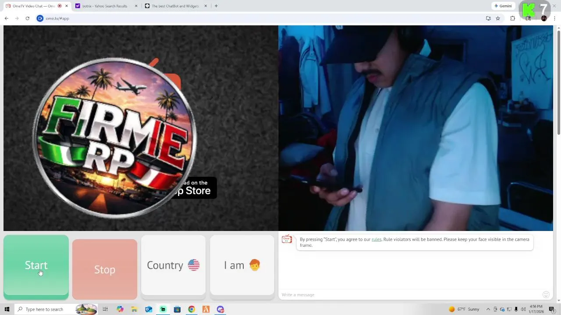The height and width of the screenshot is (315, 561).
Task: Open the I am gender selector
Action: (242, 265)
